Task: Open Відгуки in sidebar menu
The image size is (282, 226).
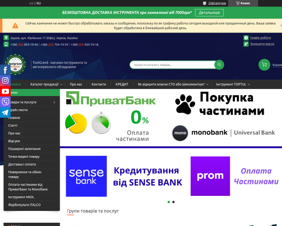Action: (x=14, y=141)
